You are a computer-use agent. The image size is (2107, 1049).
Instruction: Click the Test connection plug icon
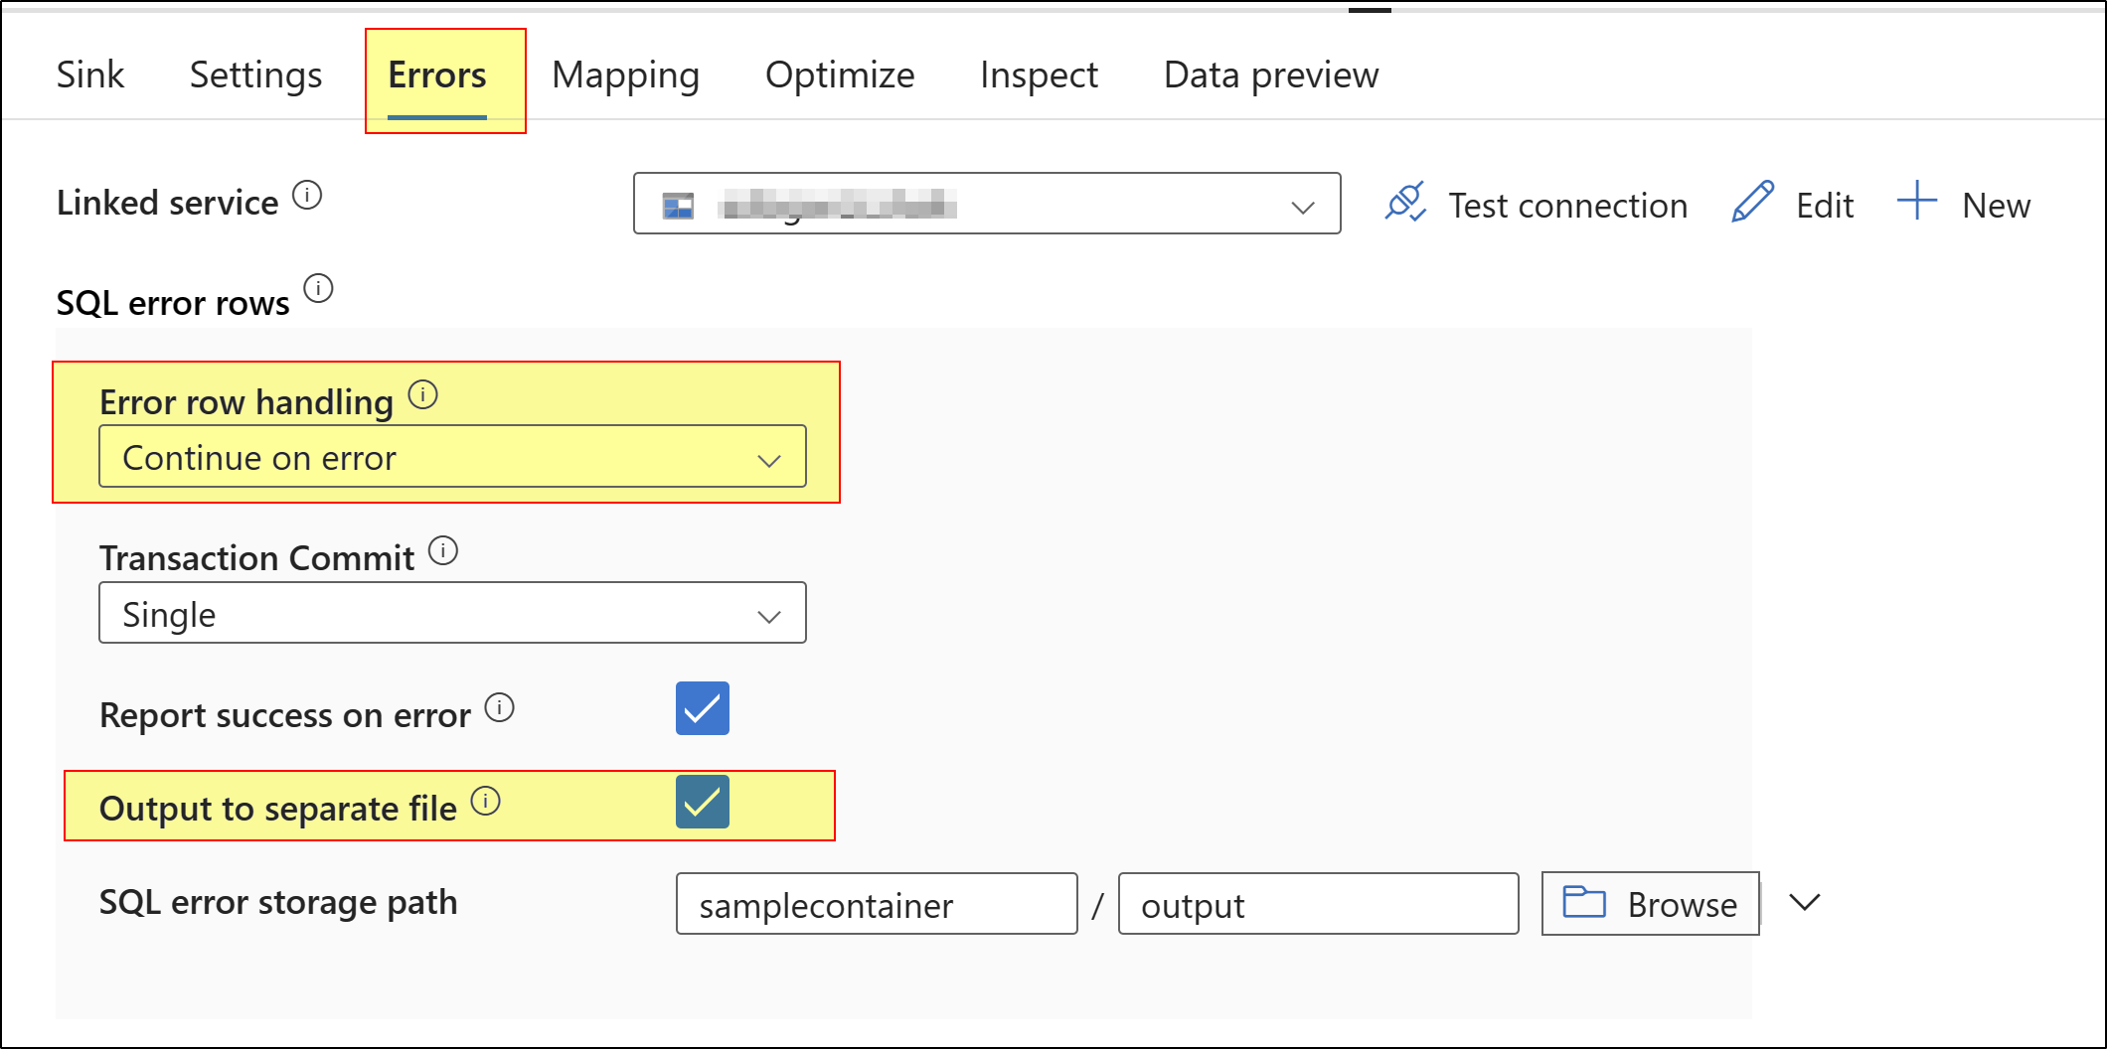[x=1405, y=203]
